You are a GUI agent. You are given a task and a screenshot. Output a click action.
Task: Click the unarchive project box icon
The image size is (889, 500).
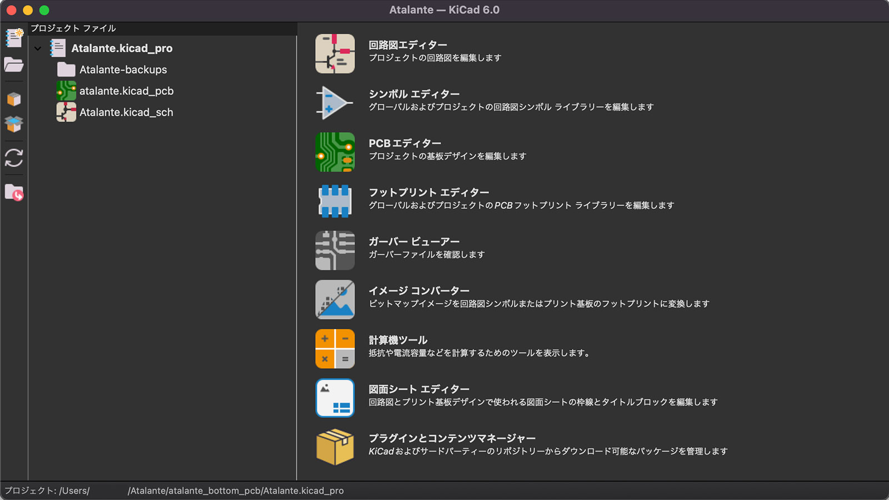(14, 124)
